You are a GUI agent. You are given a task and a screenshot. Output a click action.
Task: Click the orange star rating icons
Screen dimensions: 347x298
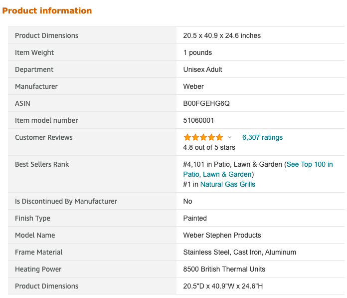[x=203, y=137]
